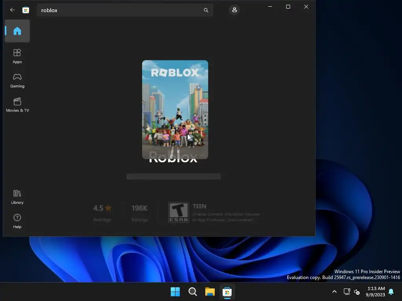
Task: Click the loading placeholder bar below Roblox title
Action: [x=174, y=177]
